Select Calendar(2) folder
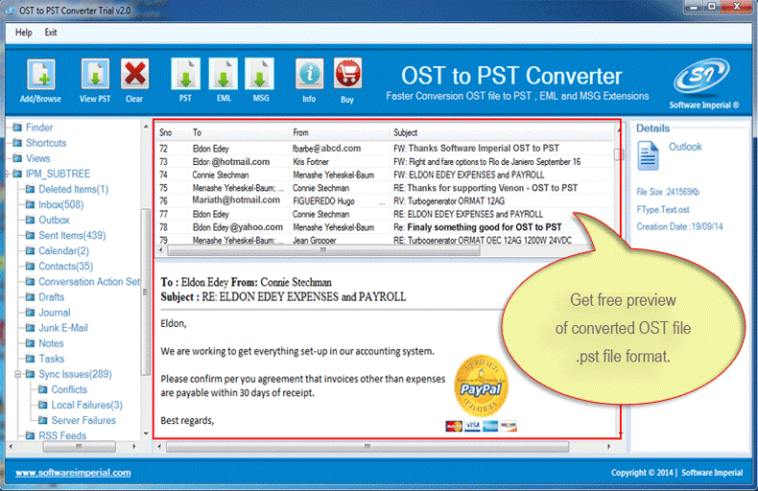 pos(64,251)
